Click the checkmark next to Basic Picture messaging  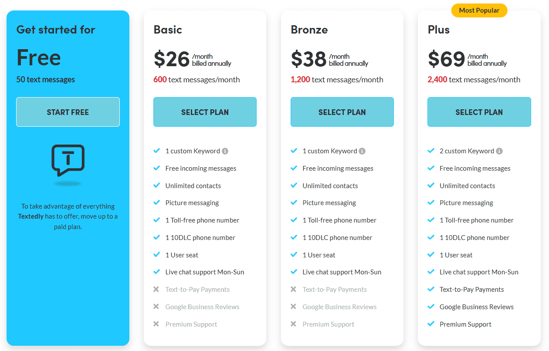[157, 202]
